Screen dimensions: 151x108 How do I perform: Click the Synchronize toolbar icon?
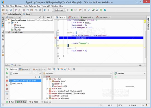pyautogui.click(x=11, y=10)
